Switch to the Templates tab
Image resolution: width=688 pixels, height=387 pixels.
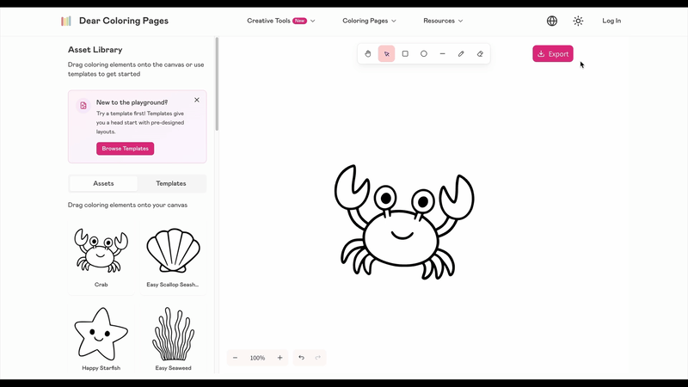[171, 183]
